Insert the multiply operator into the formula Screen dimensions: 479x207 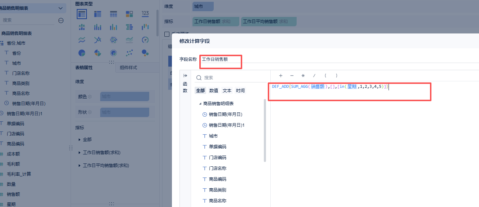click(303, 76)
